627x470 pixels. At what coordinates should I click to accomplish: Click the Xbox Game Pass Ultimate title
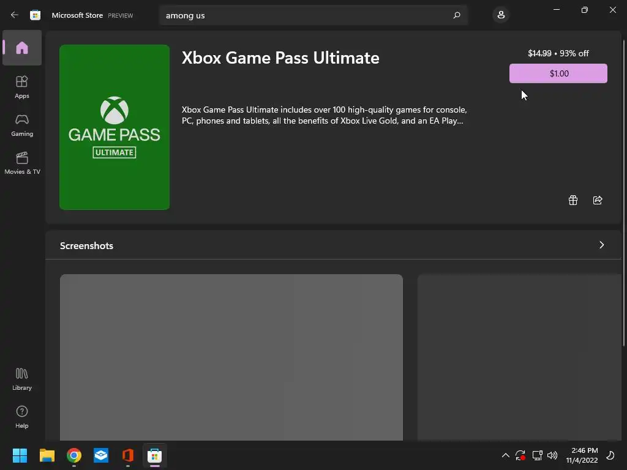[x=280, y=58]
